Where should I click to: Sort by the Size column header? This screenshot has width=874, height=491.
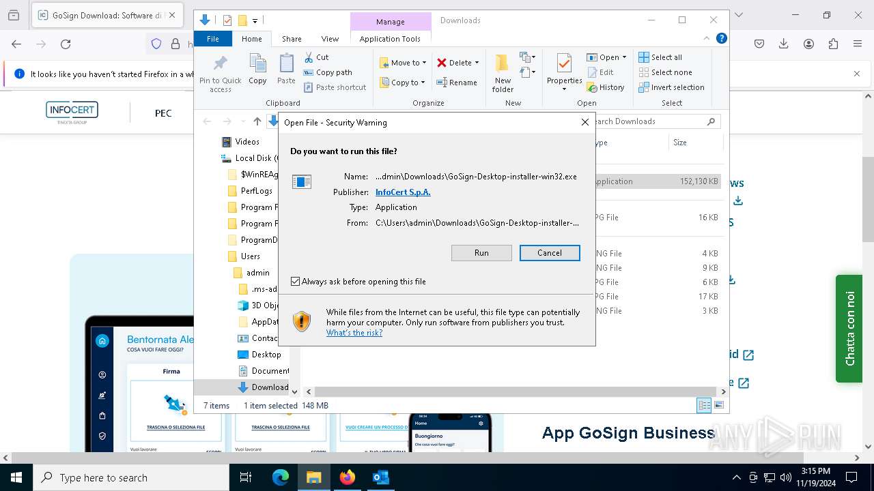[x=694, y=143]
